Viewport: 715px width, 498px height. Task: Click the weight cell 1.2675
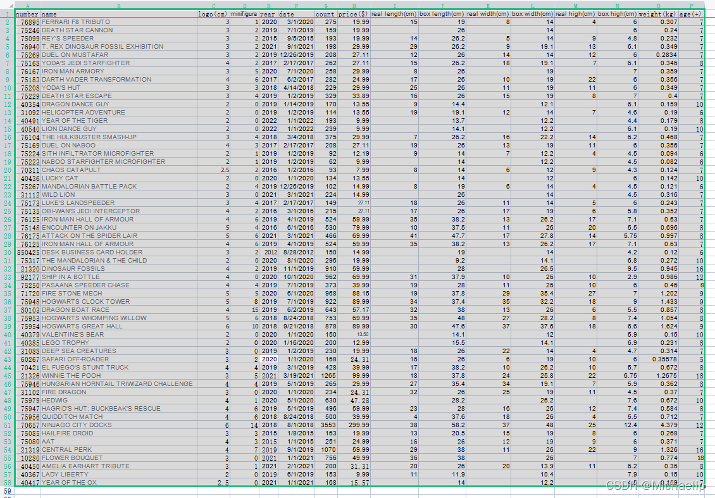tap(658, 375)
